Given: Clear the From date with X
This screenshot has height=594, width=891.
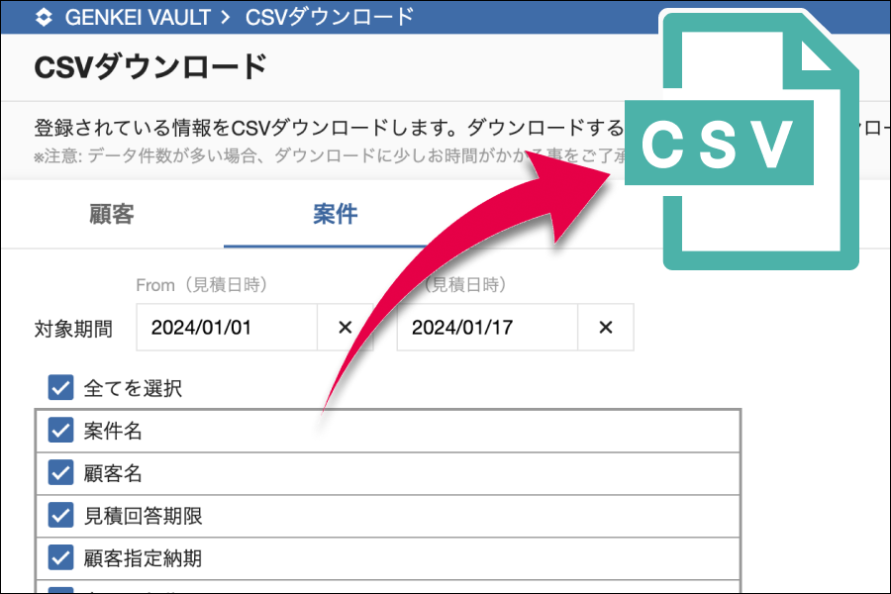Looking at the screenshot, I should (x=345, y=328).
